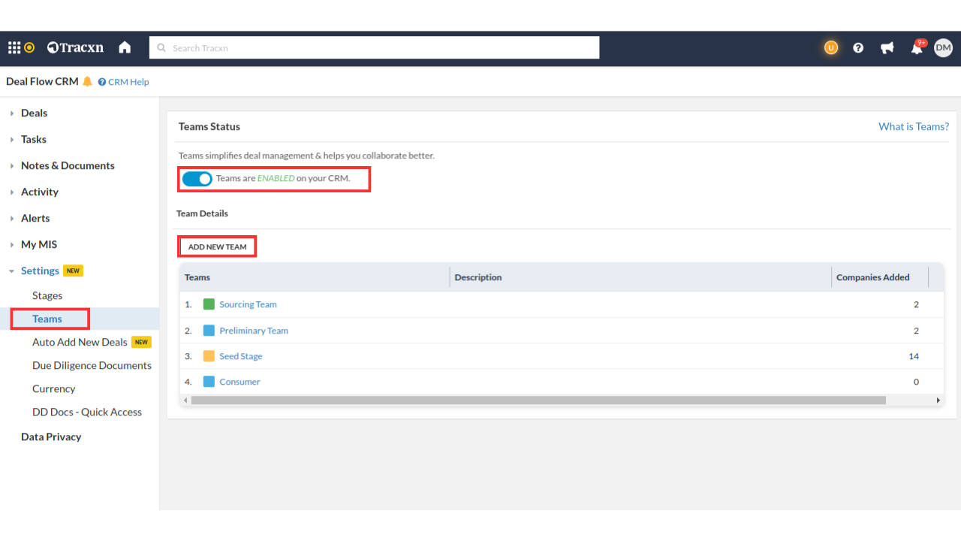The height and width of the screenshot is (541, 961).
Task: Select Stages under Settings
Action: pos(47,296)
